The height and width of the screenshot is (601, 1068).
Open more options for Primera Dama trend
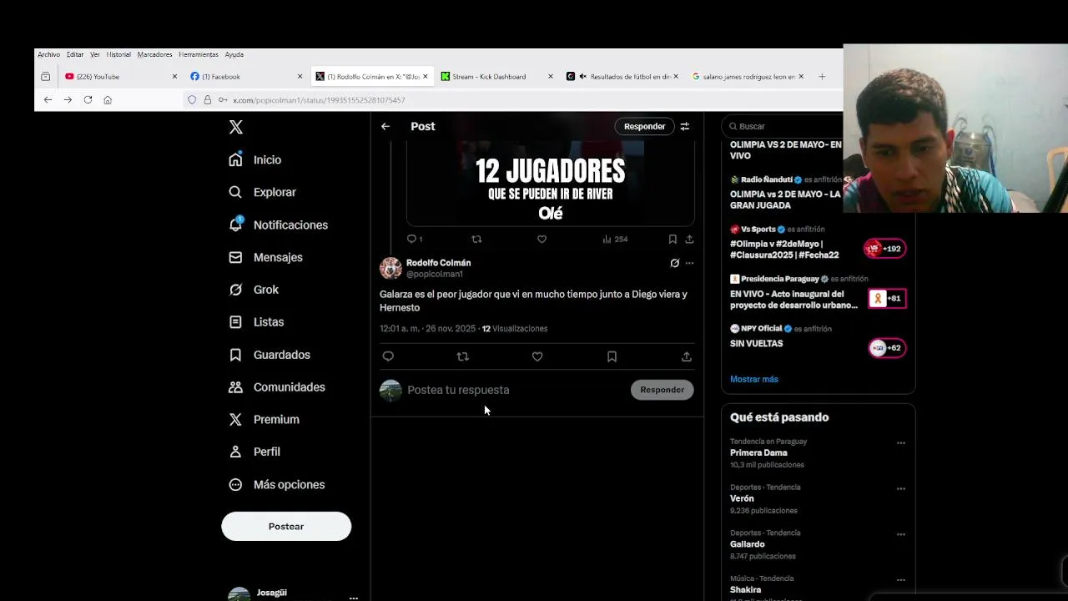point(901,443)
